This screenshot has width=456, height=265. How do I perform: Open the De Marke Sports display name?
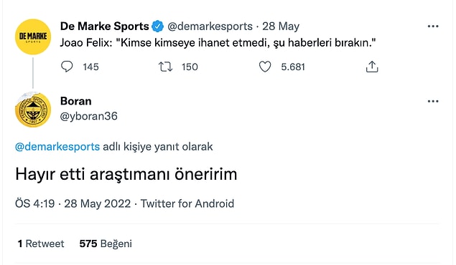click(x=105, y=26)
